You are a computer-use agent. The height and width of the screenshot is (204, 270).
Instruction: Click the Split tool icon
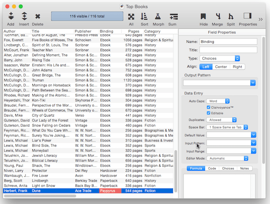pos(231,16)
